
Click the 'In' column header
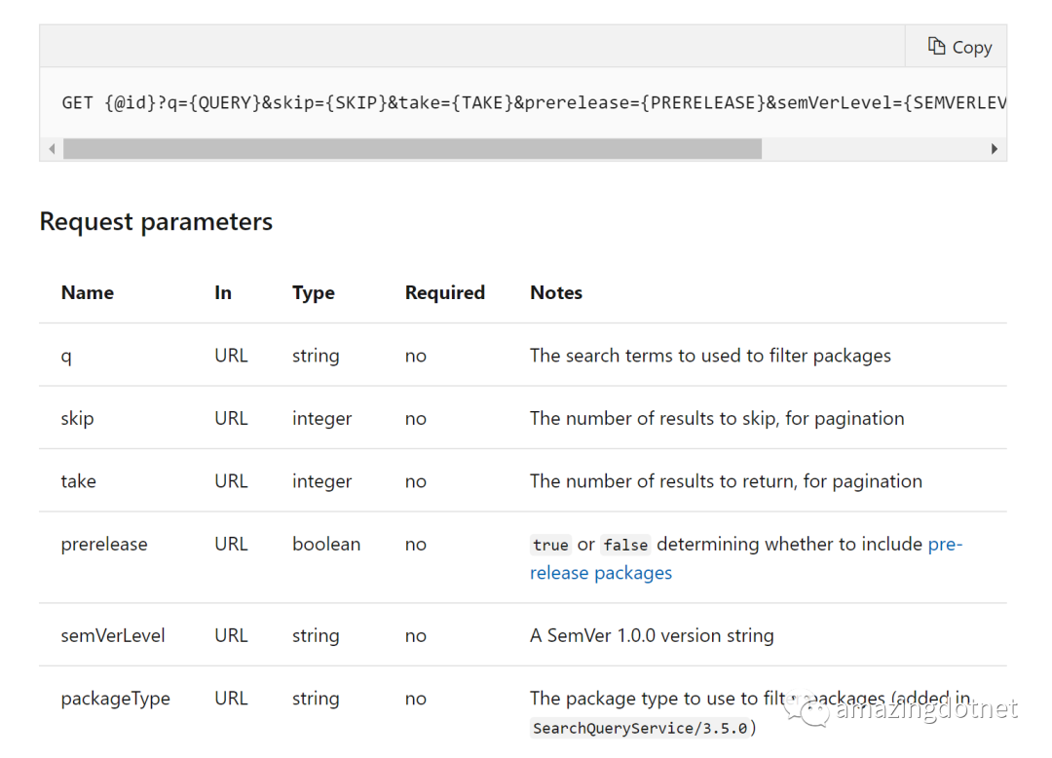tap(223, 292)
